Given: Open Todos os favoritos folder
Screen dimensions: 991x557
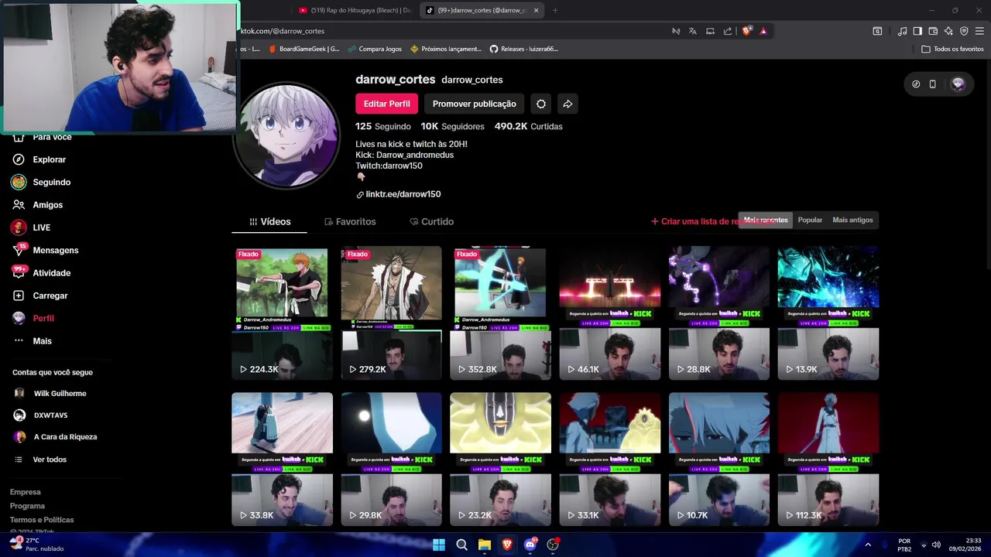Looking at the screenshot, I should point(952,49).
